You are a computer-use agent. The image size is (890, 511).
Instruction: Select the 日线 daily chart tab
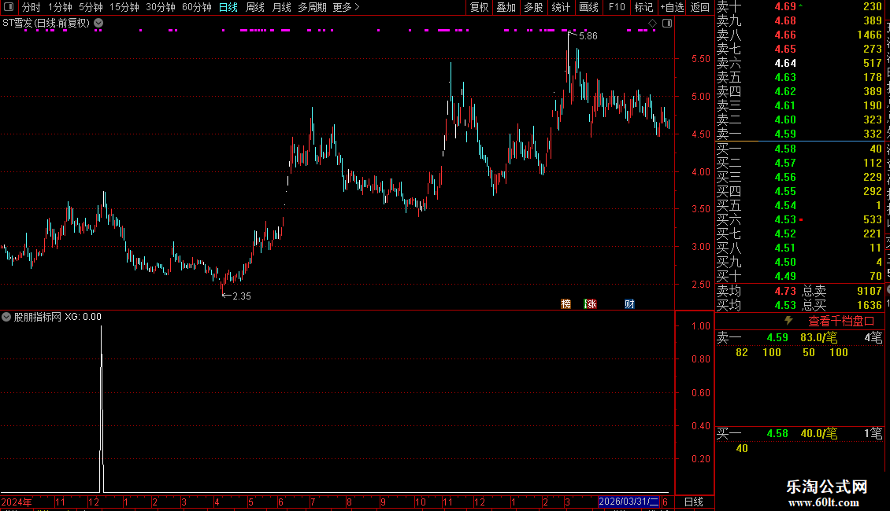click(x=228, y=7)
